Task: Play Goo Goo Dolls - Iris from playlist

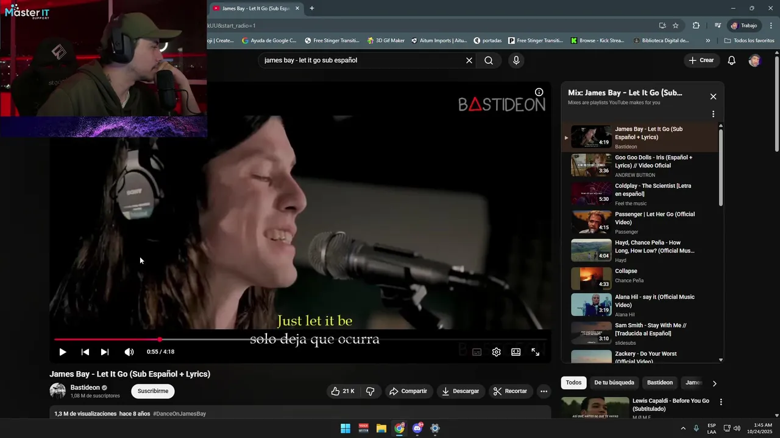Action: (640, 165)
